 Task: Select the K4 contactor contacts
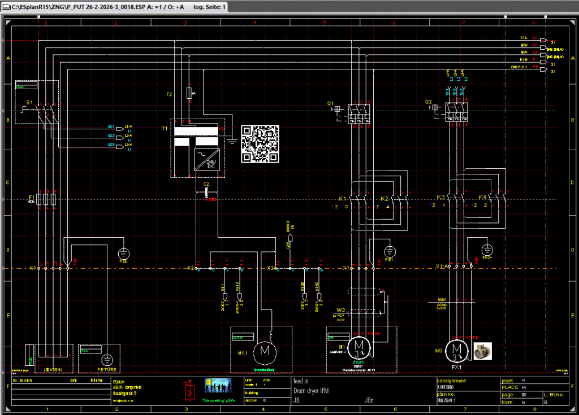(x=496, y=198)
